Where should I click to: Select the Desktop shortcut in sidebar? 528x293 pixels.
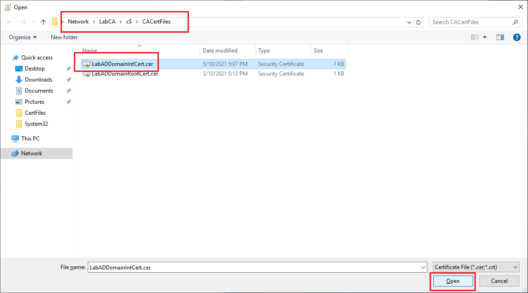click(35, 69)
